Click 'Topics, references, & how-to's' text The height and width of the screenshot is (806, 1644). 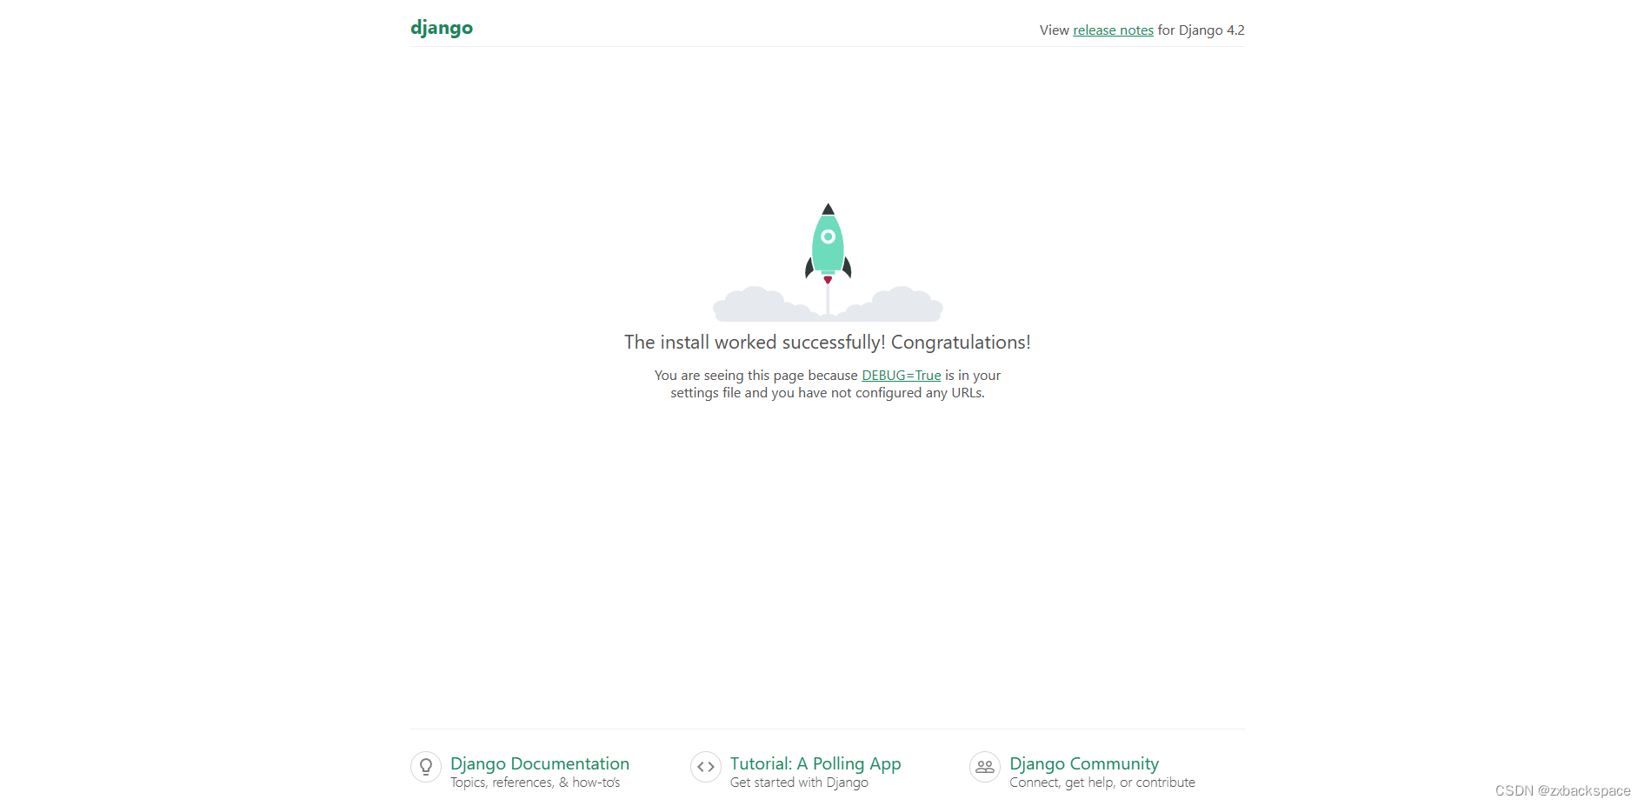click(x=535, y=783)
